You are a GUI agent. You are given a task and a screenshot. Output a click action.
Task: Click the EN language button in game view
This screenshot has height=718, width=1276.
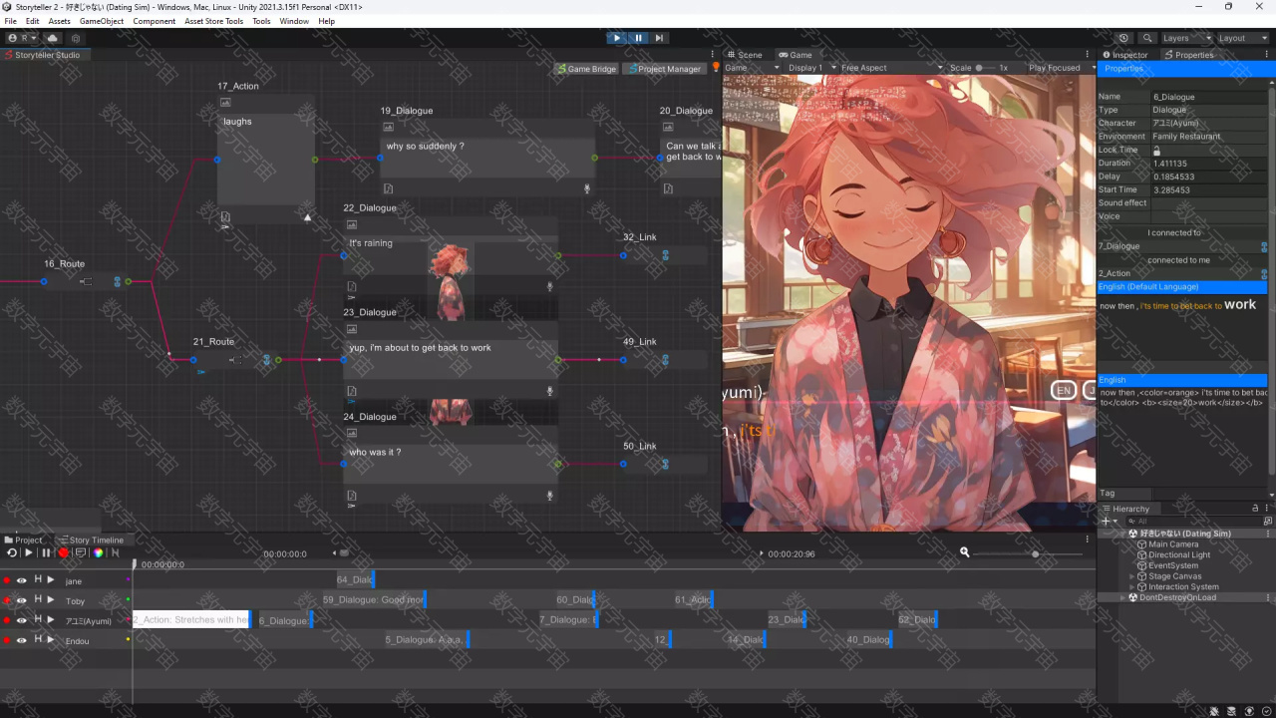(x=1064, y=390)
